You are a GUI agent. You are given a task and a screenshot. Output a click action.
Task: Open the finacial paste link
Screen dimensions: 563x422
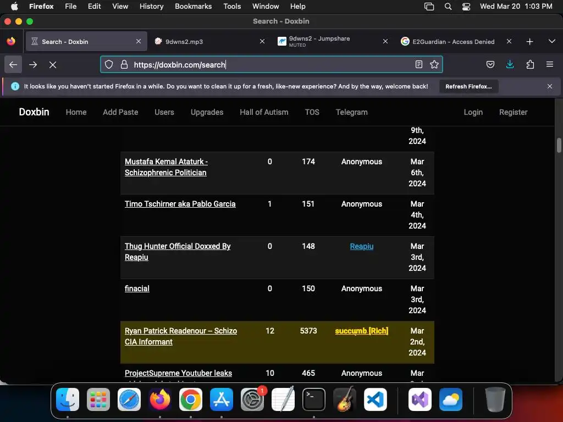point(137,288)
